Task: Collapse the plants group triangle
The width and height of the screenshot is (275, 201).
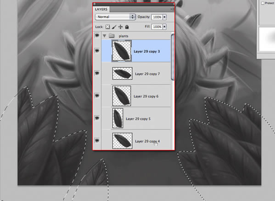Action: pyautogui.click(x=104, y=36)
